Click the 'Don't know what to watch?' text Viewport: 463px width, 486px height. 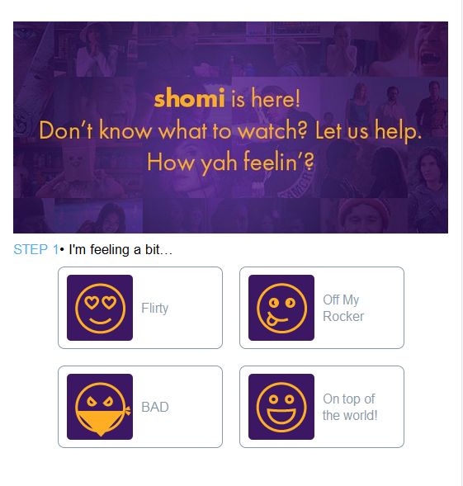(173, 130)
